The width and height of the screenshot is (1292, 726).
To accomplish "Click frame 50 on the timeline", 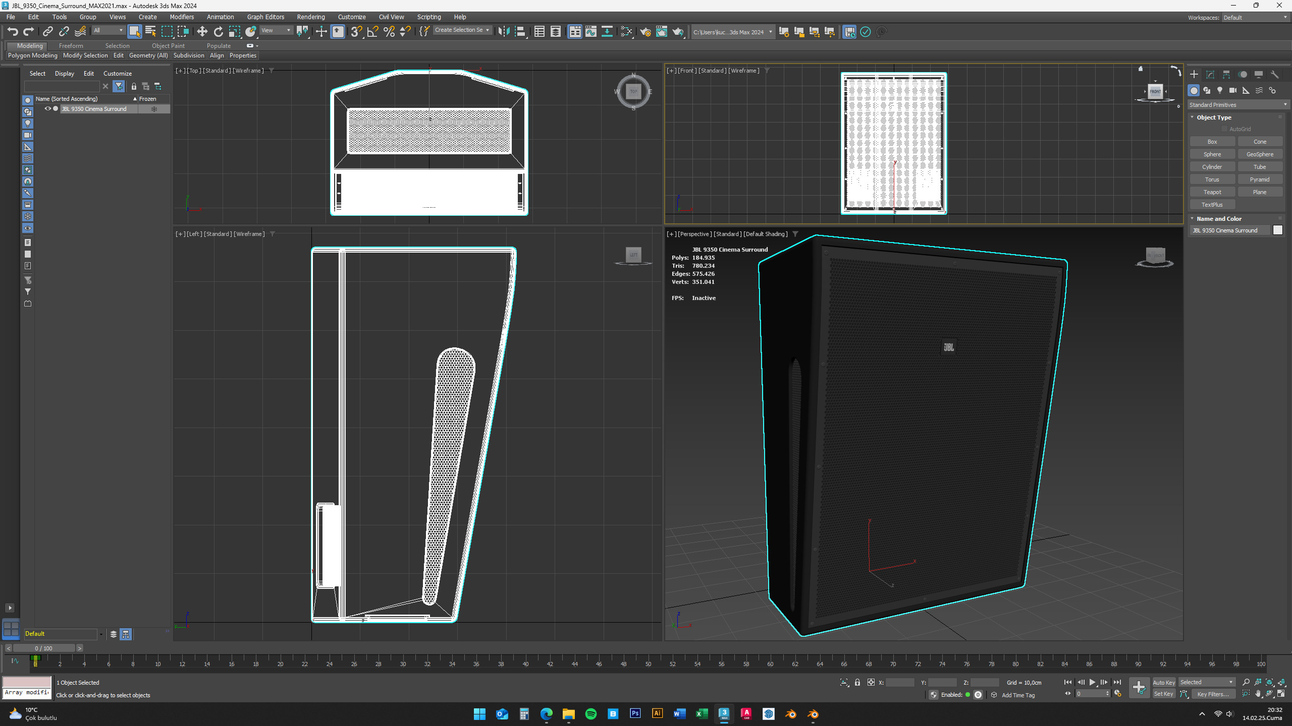I will (648, 663).
